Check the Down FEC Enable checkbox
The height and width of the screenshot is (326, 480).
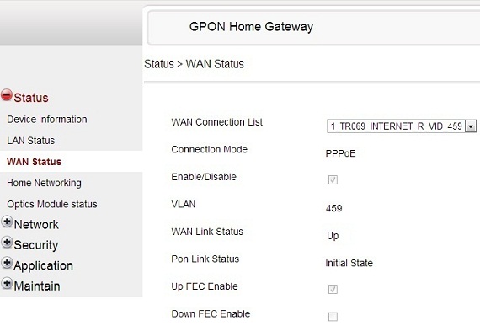(x=333, y=317)
